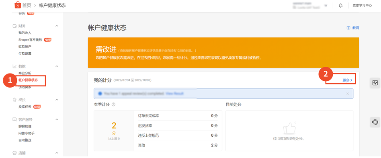The height and width of the screenshot is (158, 381).
Task: Click the 数据 chart icon
Action: click(x=14, y=66)
